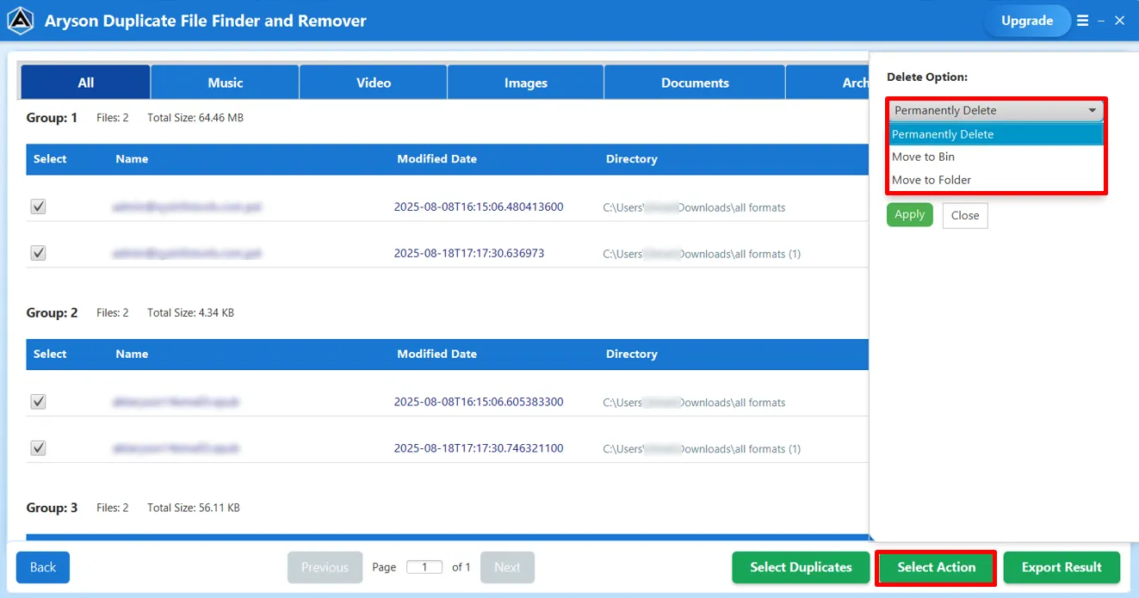
Task: Click Select Duplicates
Action: point(800,567)
